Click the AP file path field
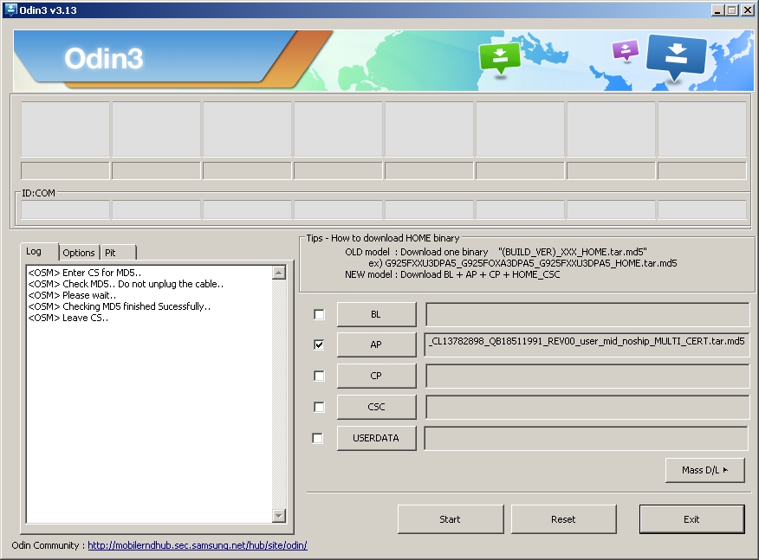759x560 pixels. point(587,344)
